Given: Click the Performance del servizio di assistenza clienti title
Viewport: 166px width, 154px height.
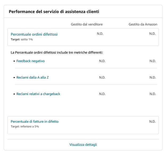Looking at the screenshot, I should point(54,11).
